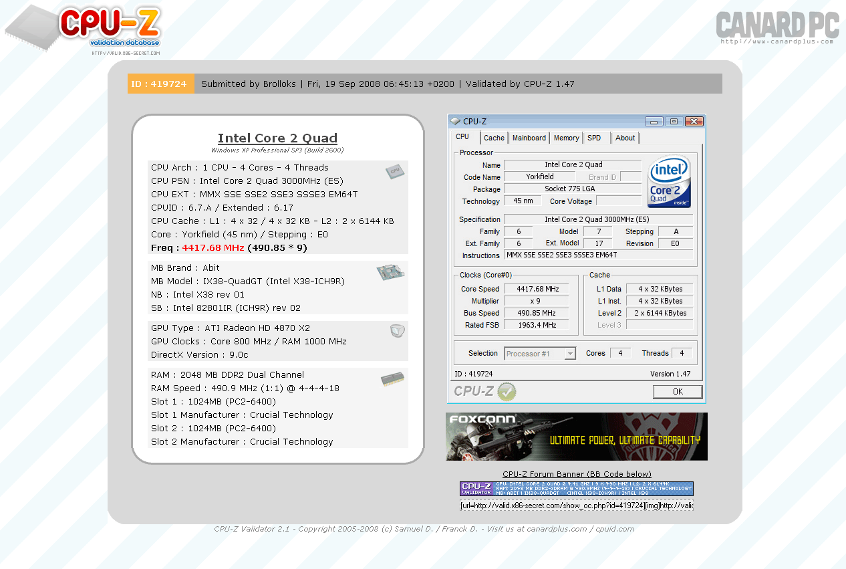Click the CPU-Z Forum Banner link
Image resolution: width=846 pixels, height=569 pixels.
[x=577, y=474]
